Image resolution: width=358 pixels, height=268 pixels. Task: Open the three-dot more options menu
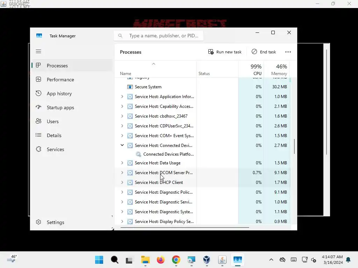(288, 52)
